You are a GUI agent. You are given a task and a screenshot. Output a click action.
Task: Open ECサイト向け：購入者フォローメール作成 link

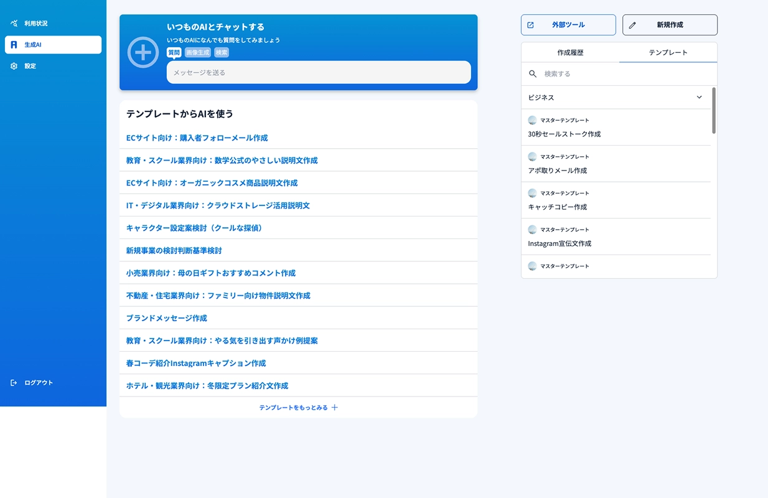(196, 138)
